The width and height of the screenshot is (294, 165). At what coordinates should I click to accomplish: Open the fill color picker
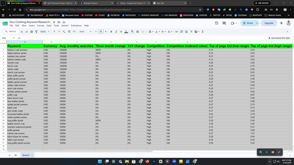[132, 32]
